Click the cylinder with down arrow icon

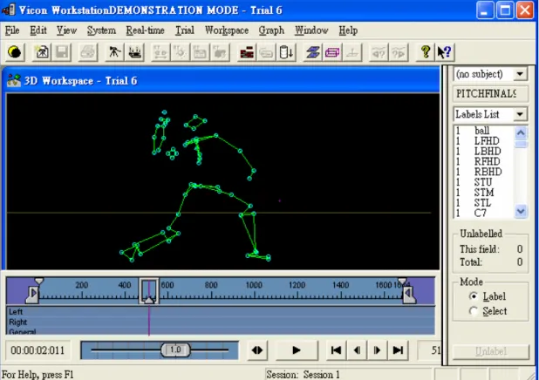click(286, 52)
